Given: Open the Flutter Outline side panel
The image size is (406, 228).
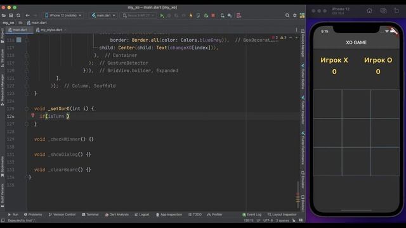Looking at the screenshot, I should (x=303, y=77).
